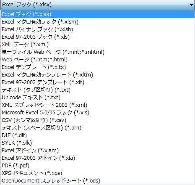
Task: Pick XPS ドキュメント (*.xps)
Action: (x=98, y=173)
